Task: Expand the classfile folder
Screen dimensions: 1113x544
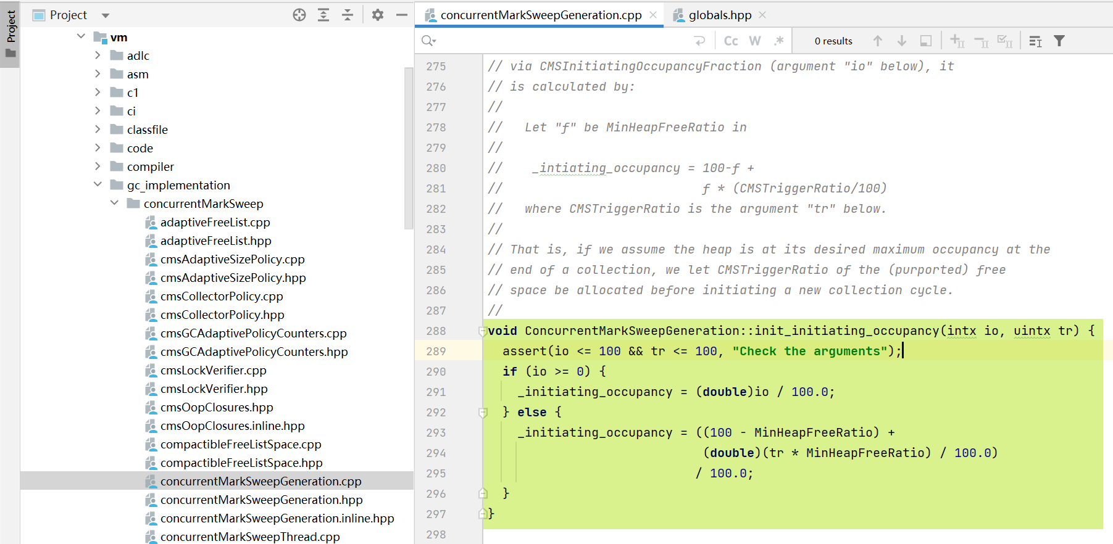Action: (x=98, y=129)
